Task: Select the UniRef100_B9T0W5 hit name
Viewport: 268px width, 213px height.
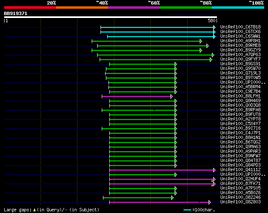Action: click(x=240, y=77)
